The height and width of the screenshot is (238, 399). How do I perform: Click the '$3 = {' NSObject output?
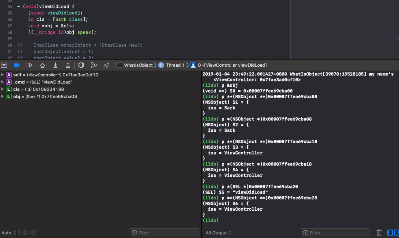pyautogui.click(x=226, y=147)
